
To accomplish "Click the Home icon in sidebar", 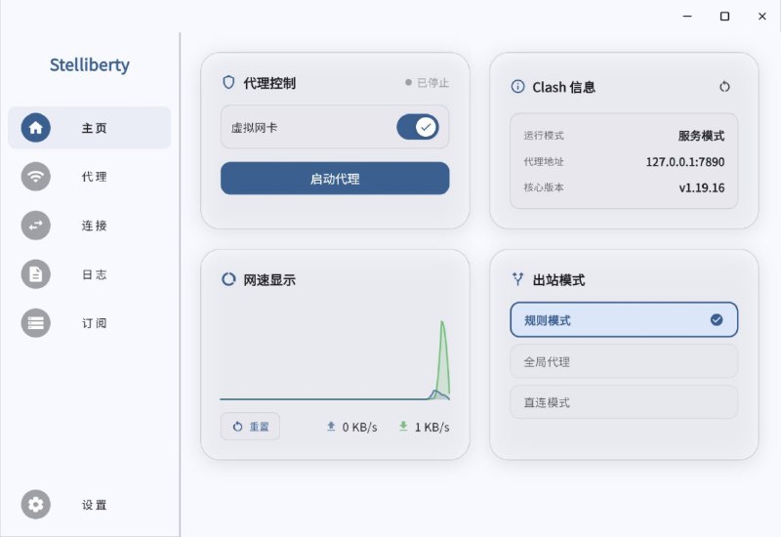I will [x=36, y=128].
